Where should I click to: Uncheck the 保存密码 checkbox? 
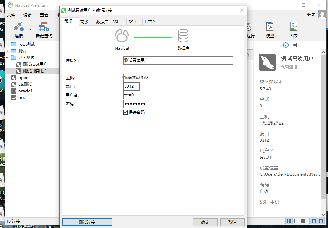(x=125, y=112)
